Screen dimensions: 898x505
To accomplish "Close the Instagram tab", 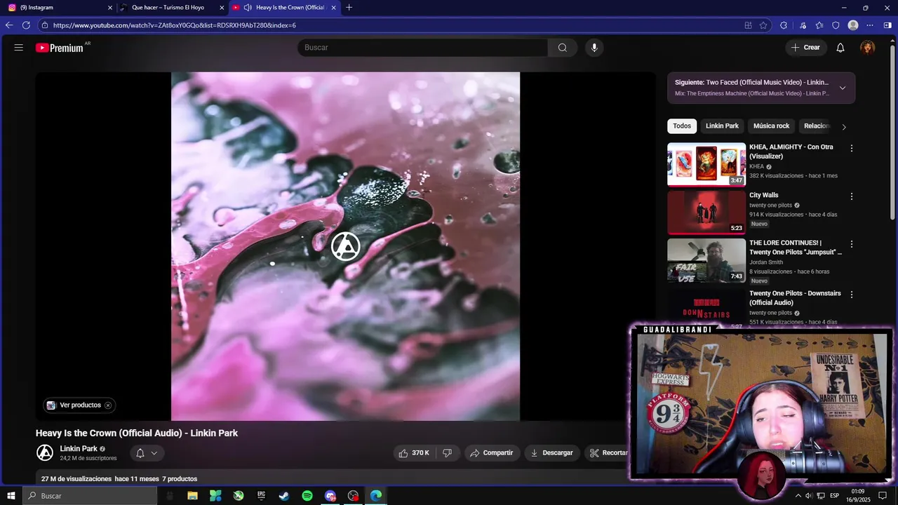I will tap(109, 8).
